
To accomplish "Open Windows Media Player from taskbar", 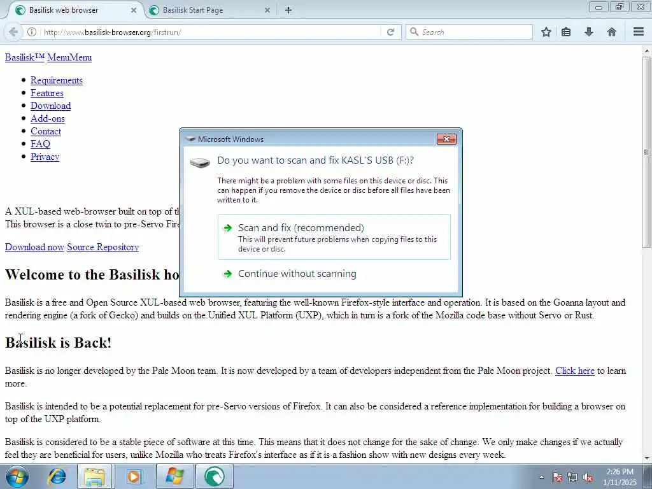I will point(134,477).
